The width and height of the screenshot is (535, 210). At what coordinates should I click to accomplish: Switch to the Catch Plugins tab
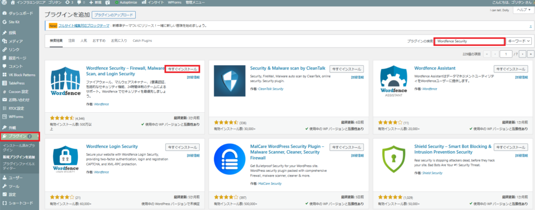click(x=142, y=41)
